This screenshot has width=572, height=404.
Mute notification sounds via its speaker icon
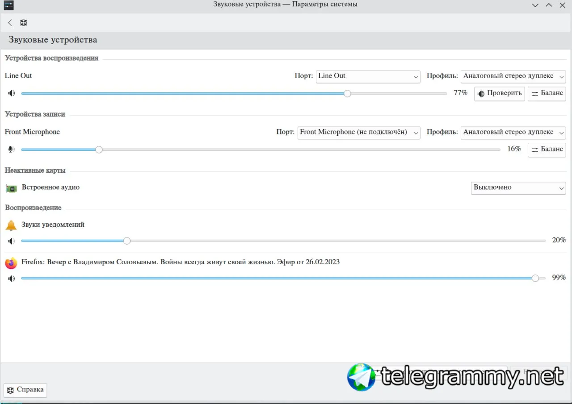[x=12, y=241]
